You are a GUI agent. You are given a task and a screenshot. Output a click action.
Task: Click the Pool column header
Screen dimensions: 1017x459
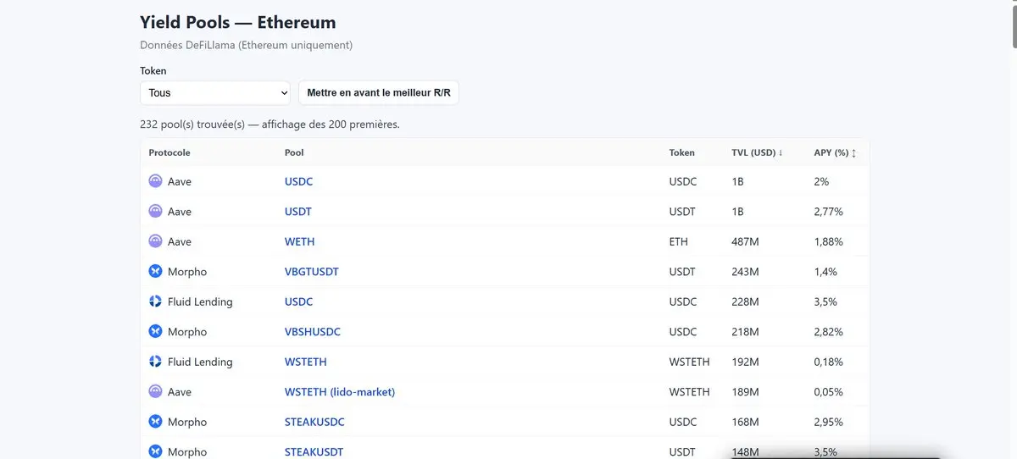pos(294,153)
